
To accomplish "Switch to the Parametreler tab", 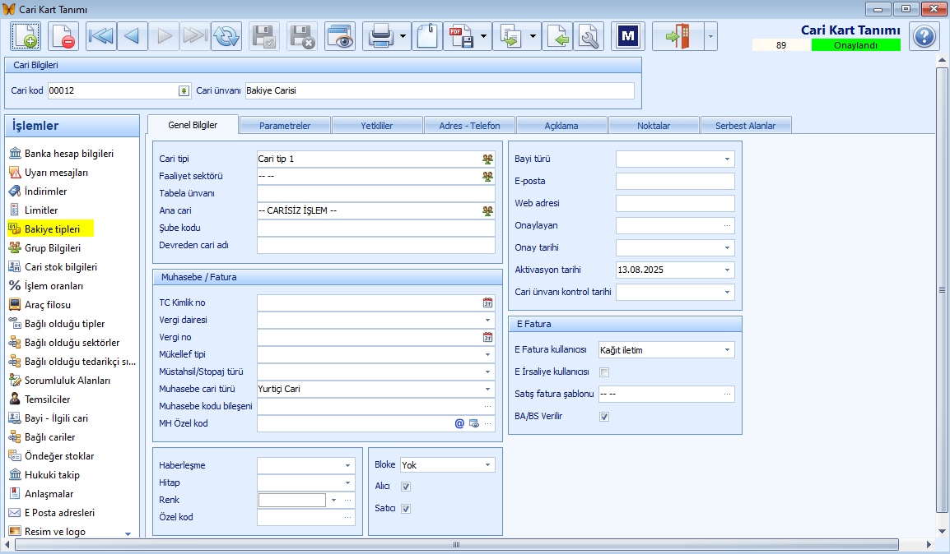I will [285, 126].
